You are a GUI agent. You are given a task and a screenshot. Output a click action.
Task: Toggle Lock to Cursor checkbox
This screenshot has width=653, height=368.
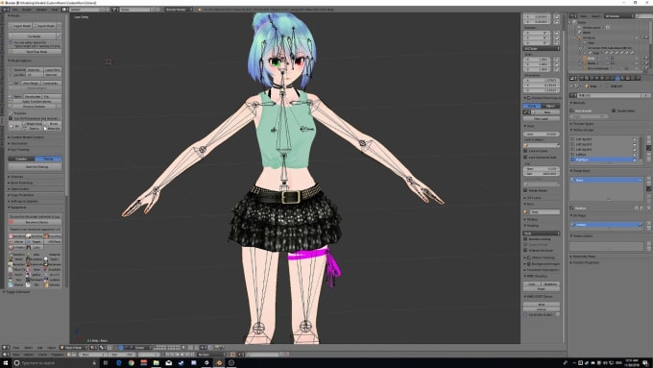[525, 151]
